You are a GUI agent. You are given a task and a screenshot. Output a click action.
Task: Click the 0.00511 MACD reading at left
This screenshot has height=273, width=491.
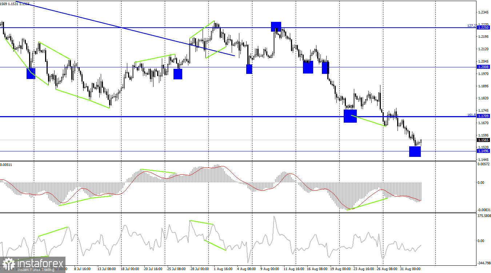(7, 165)
